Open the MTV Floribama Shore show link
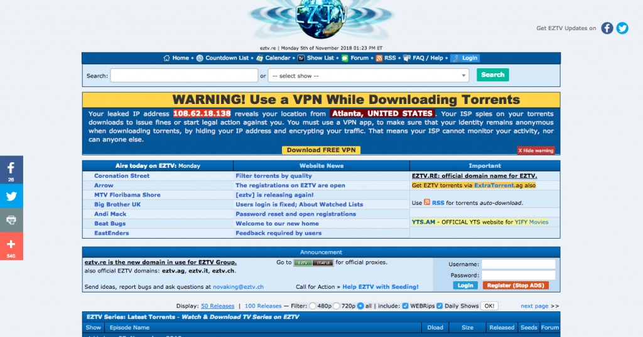This screenshot has height=337, width=643. (x=127, y=195)
